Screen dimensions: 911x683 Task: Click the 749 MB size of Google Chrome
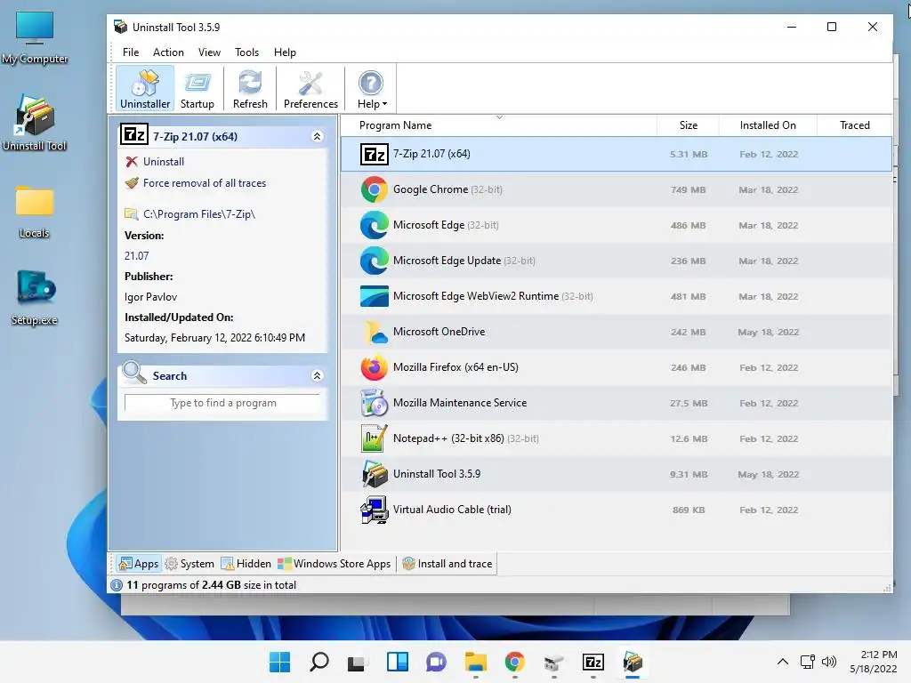tap(688, 190)
